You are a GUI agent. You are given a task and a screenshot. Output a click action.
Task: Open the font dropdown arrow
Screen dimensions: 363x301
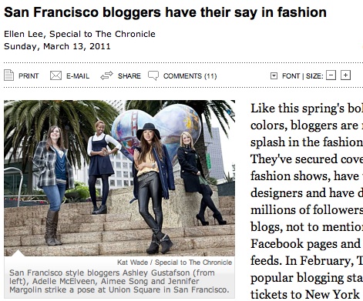point(274,75)
